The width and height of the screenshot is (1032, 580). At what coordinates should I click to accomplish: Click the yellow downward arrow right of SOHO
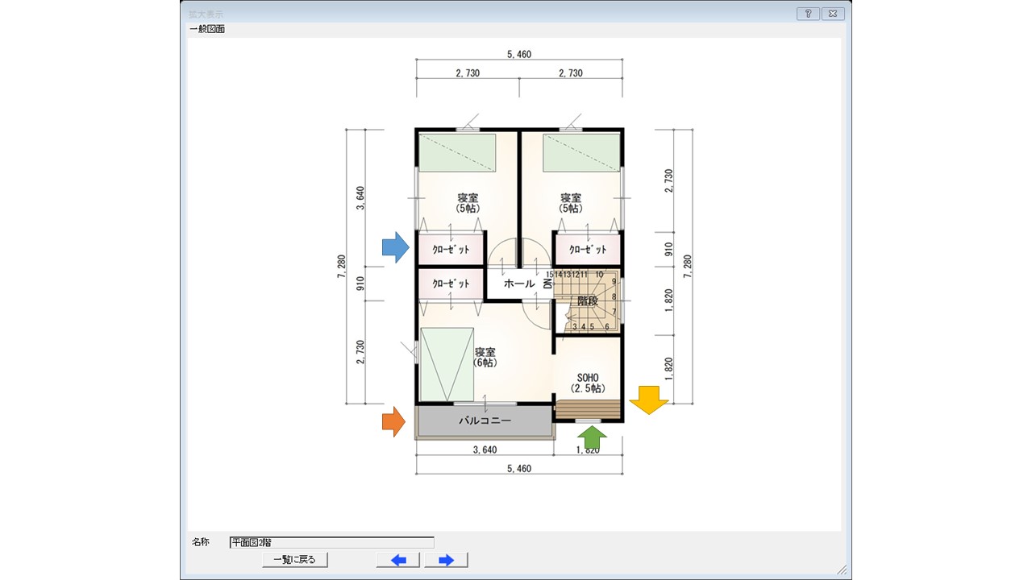[649, 400]
